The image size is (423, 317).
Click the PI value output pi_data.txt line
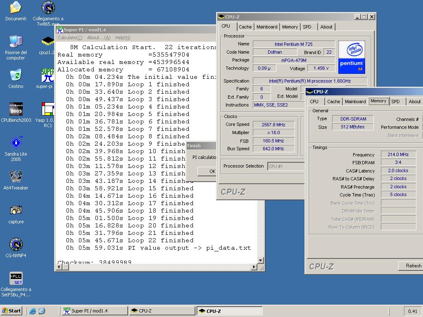coord(158,248)
